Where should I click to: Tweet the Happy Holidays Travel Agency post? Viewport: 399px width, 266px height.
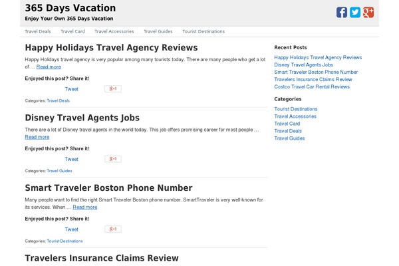72,89
